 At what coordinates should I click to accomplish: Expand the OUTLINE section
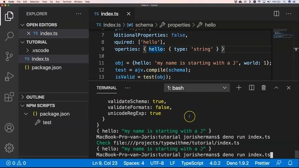pyautogui.click(x=36, y=97)
